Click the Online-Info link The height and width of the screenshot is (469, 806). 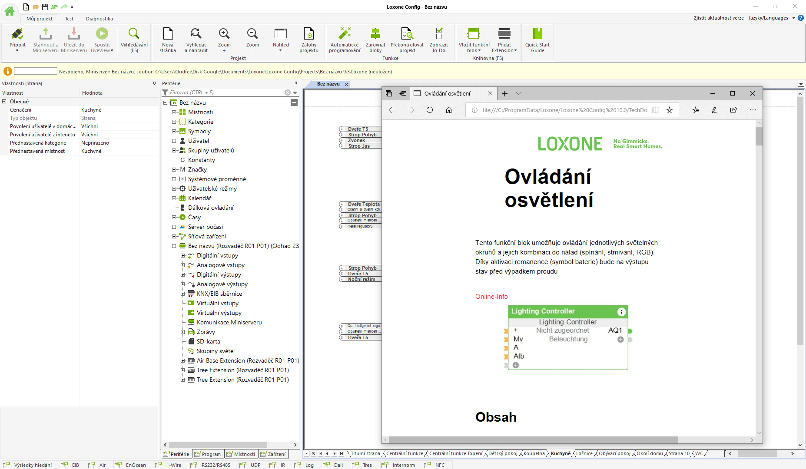491,297
